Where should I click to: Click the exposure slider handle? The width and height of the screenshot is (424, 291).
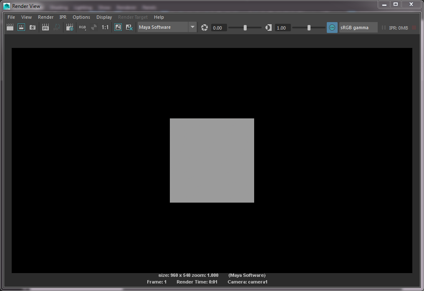[x=245, y=28]
